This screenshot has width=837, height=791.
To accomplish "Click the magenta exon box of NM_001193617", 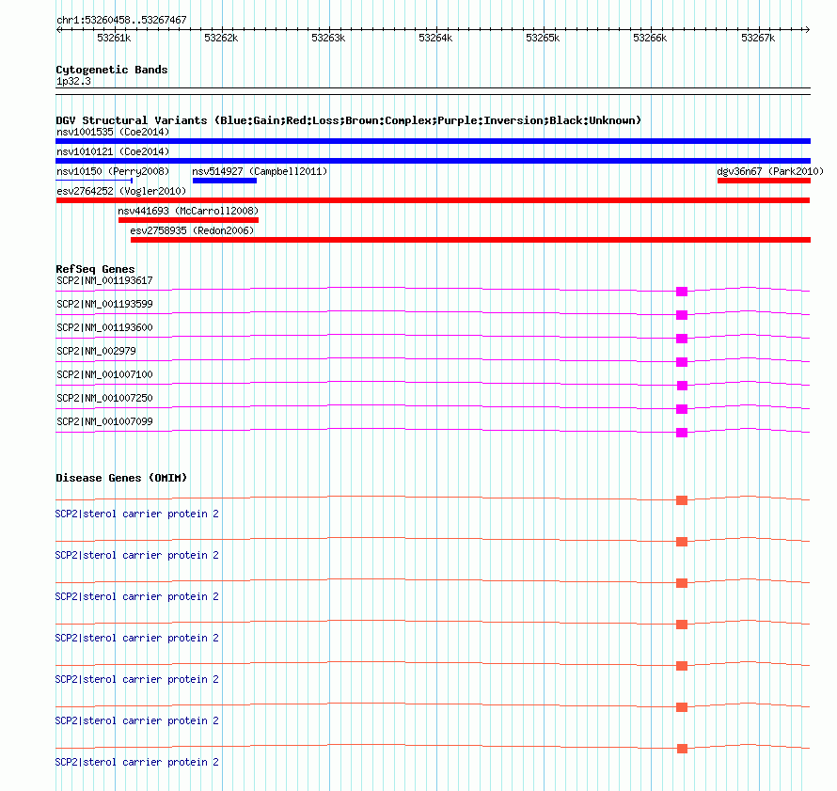I will (682, 292).
